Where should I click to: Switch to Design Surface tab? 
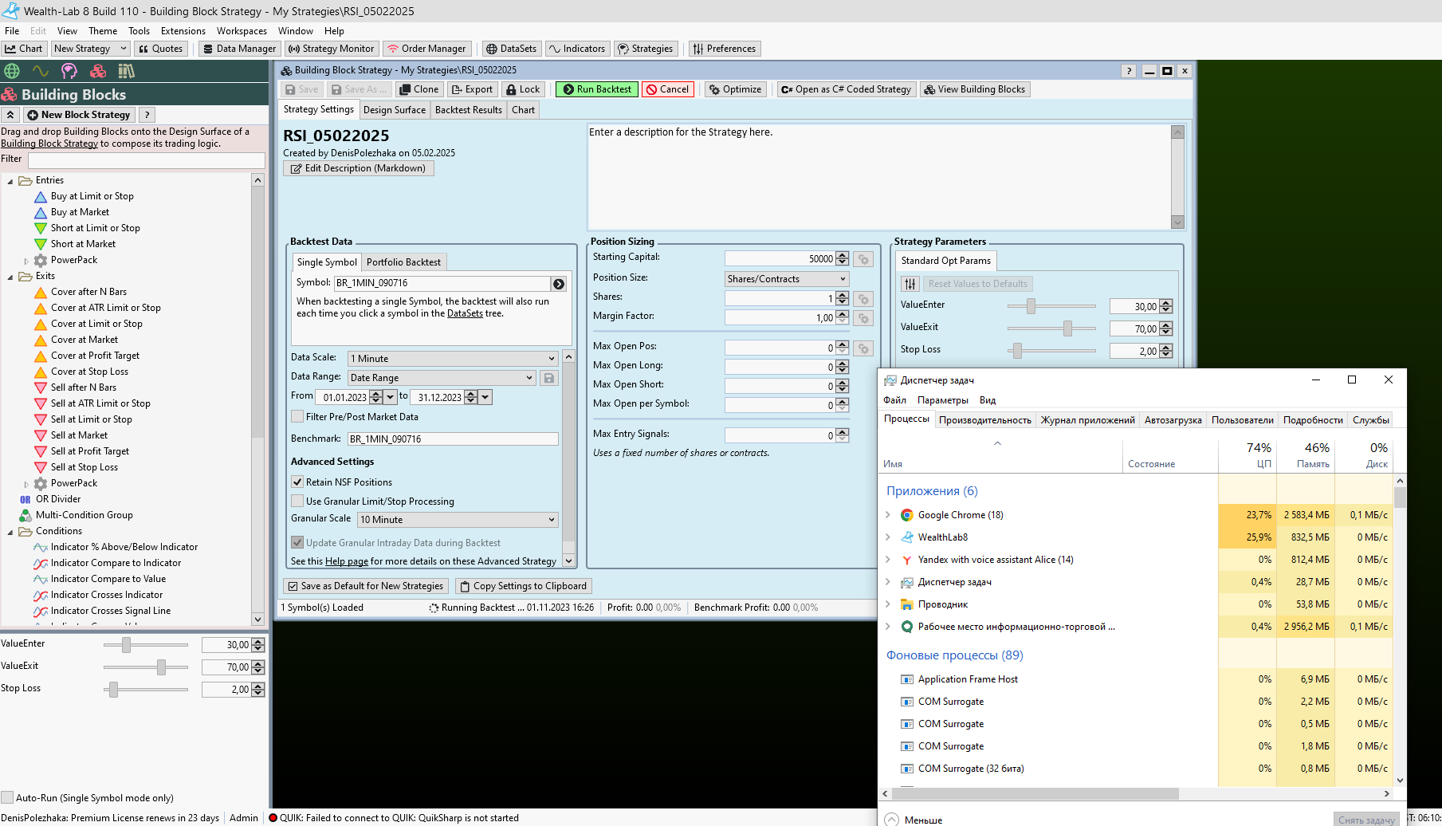(395, 110)
